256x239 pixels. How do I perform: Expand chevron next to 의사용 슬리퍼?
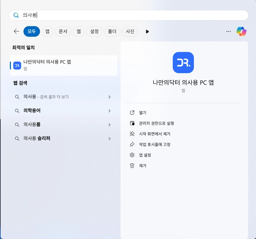point(109,139)
